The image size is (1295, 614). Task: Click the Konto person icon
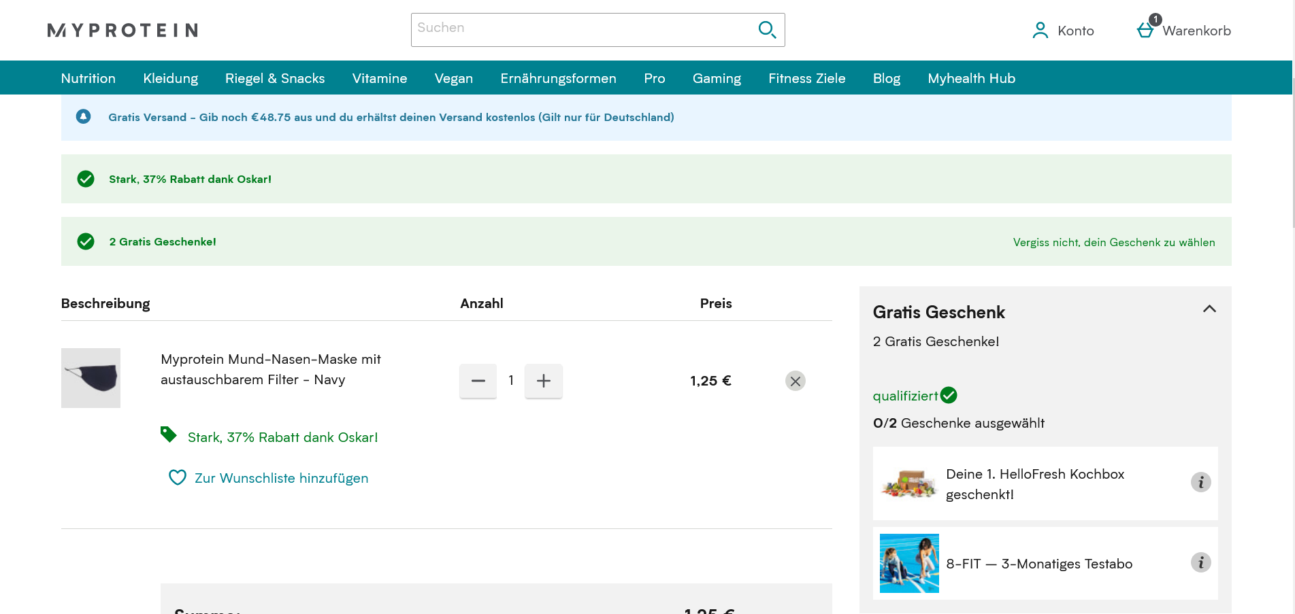click(x=1040, y=31)
